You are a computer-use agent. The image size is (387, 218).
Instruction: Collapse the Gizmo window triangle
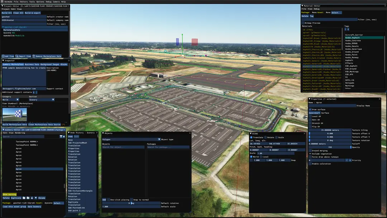coord(250,134)
